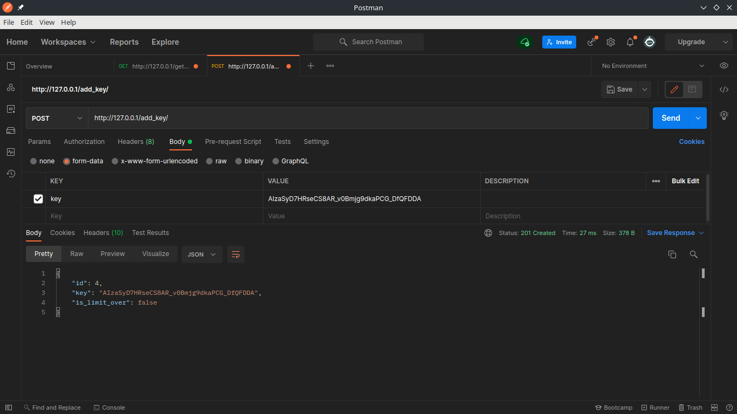737x414 pixels.
Task: Click the Search Postman field
Action: [368, 42]
